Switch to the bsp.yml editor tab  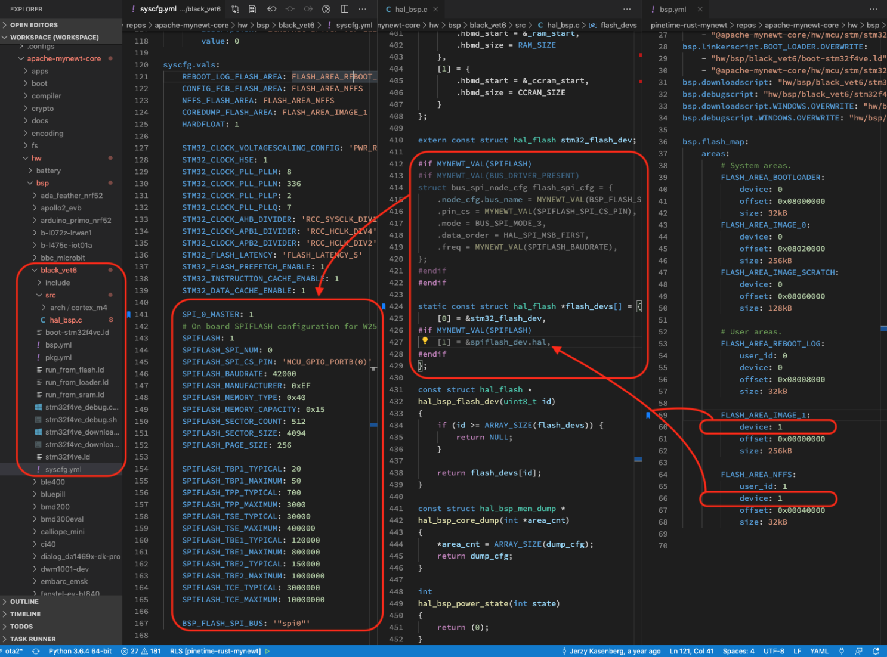tap(672, 9)
